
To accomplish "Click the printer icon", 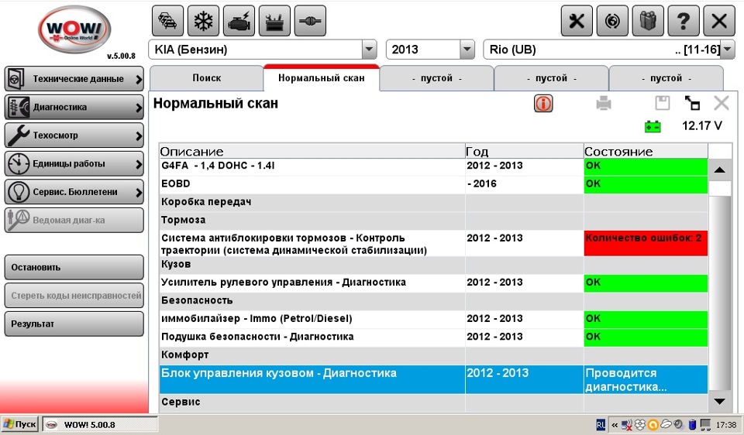I will pyautogui.click(x=604, y=103).
